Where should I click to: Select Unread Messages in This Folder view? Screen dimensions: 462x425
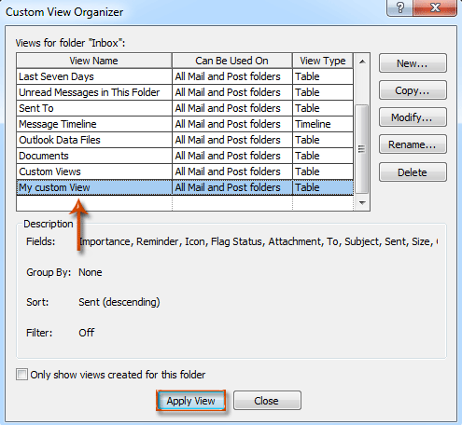pyautogui.click(x=185, y=92)
